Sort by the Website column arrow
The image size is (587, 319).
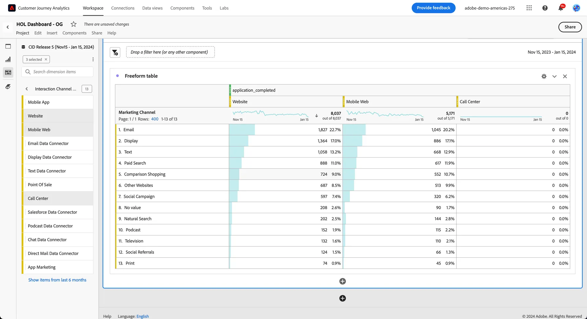click(x=316, y=116)
